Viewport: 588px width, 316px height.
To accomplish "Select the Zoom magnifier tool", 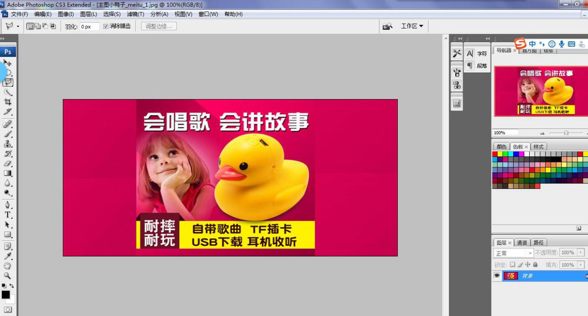I will click(x=8, y=276).
